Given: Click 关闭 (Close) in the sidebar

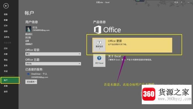Looking at the screenshot, I should coord(6,71).
